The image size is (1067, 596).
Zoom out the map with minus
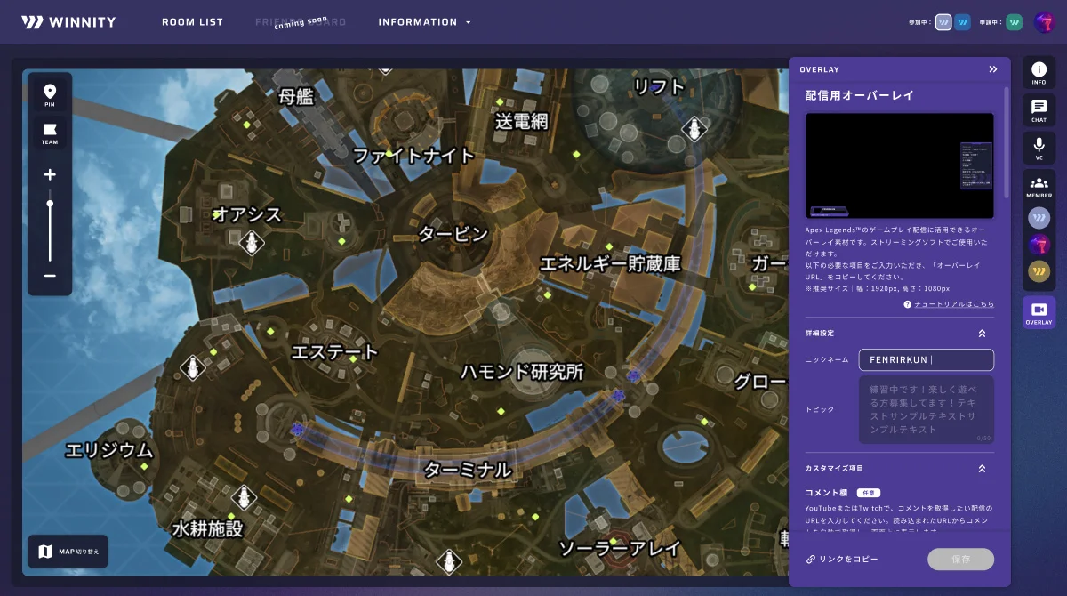pos(50,276)
